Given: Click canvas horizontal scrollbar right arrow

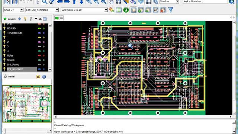Looking at the screenshot, I should (x=231, y=117).
